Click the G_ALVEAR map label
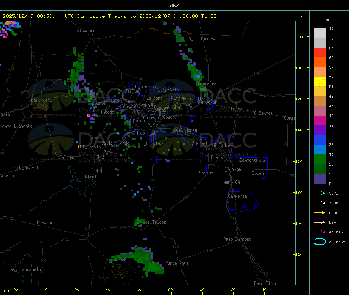This screenshot has height=295, width=349. pyautogui.click(x=232, y=170)
